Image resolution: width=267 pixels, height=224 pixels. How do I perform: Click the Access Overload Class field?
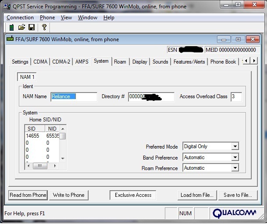coord(236,97)
